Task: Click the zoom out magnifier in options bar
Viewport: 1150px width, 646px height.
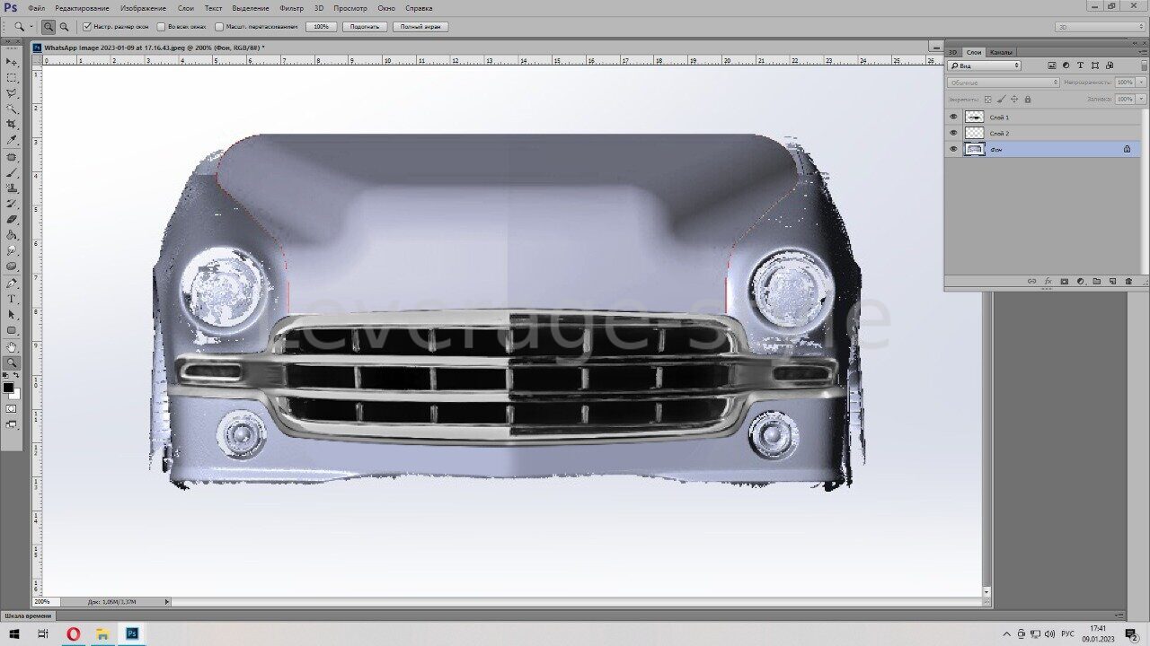Action: 64,27
